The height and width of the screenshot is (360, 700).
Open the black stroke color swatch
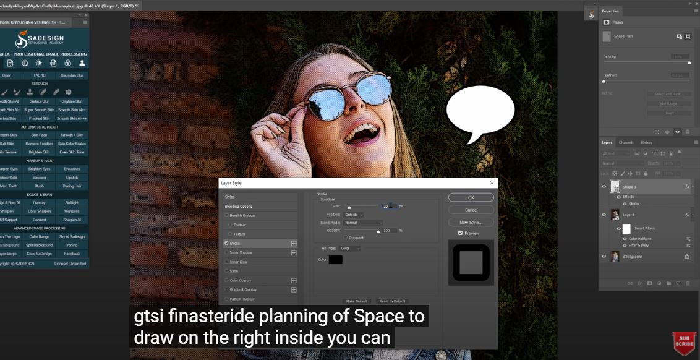[336, 260]
